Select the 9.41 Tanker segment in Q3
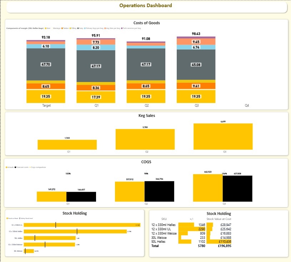 pos(196,86)
